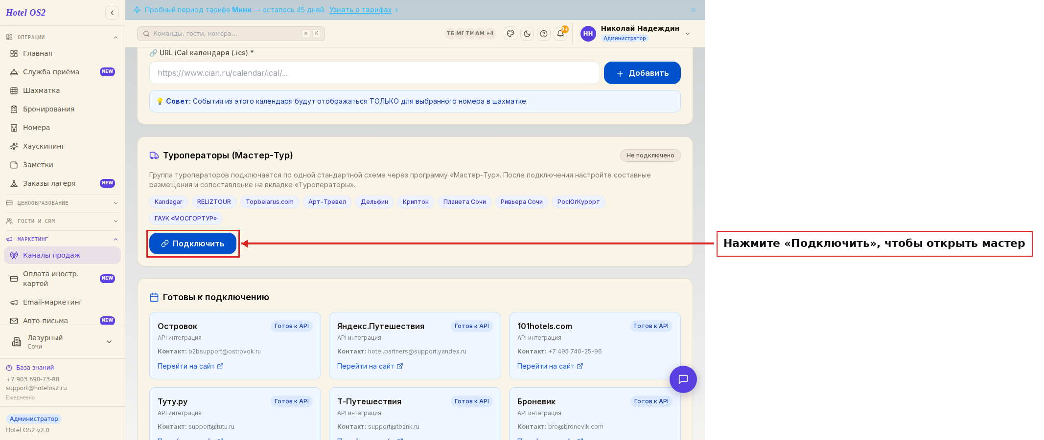Open the Лазурный hotel selector dropdown

coord(62,342)
